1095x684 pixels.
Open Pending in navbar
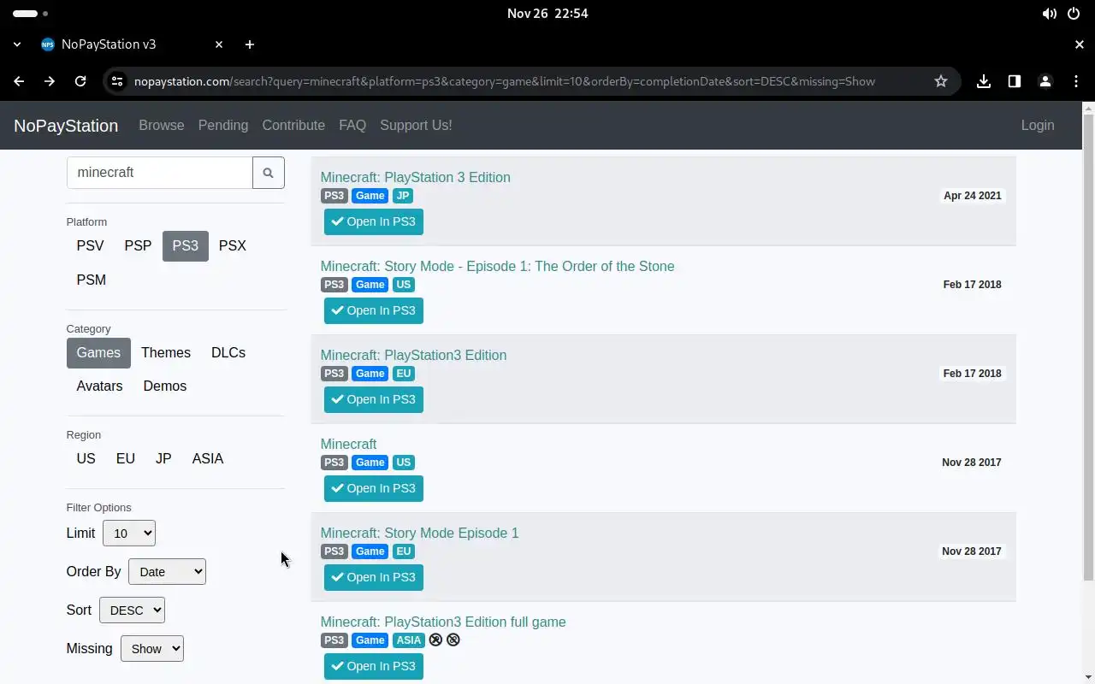(223, 125)
